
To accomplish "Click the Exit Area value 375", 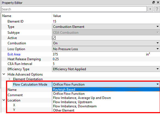I will (x=55, y=54).
